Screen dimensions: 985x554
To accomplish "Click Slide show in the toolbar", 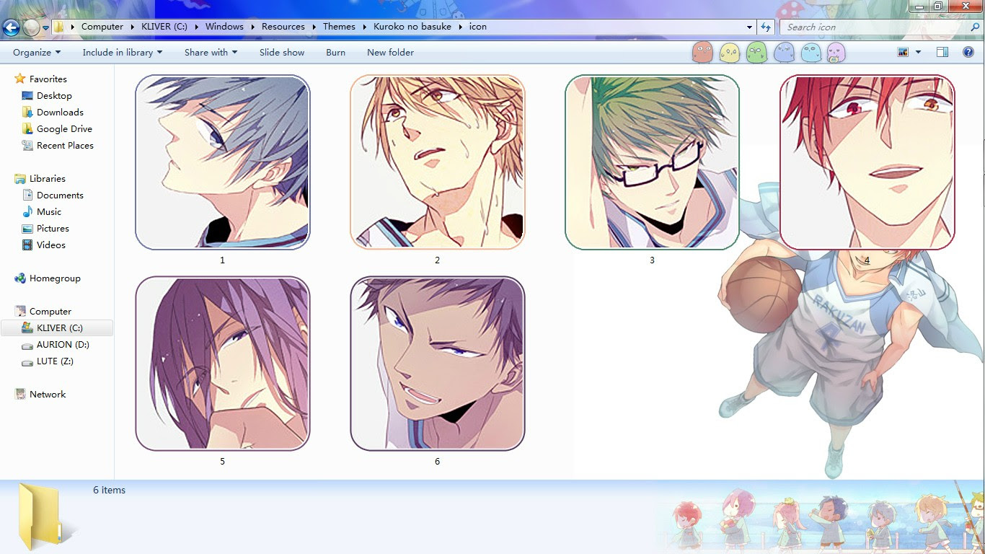I will click(x=282, y=52).
